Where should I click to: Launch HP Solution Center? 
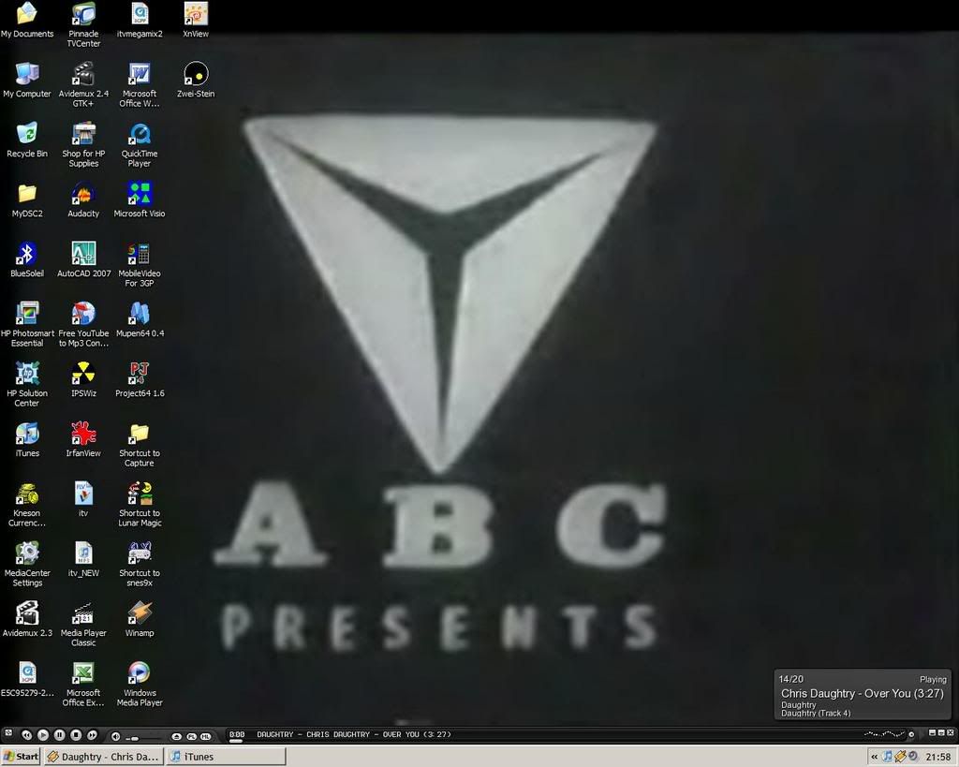[x=27, y=384]
